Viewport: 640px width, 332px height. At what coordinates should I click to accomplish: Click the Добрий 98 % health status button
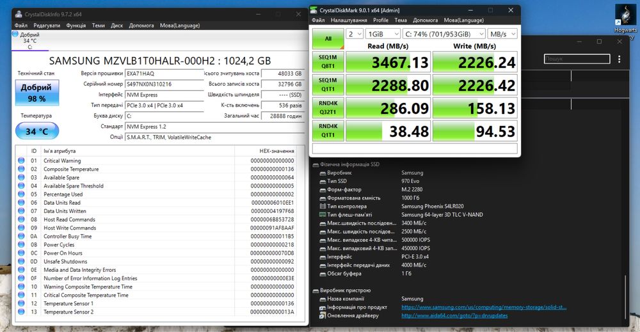click(x=36, y=93)
